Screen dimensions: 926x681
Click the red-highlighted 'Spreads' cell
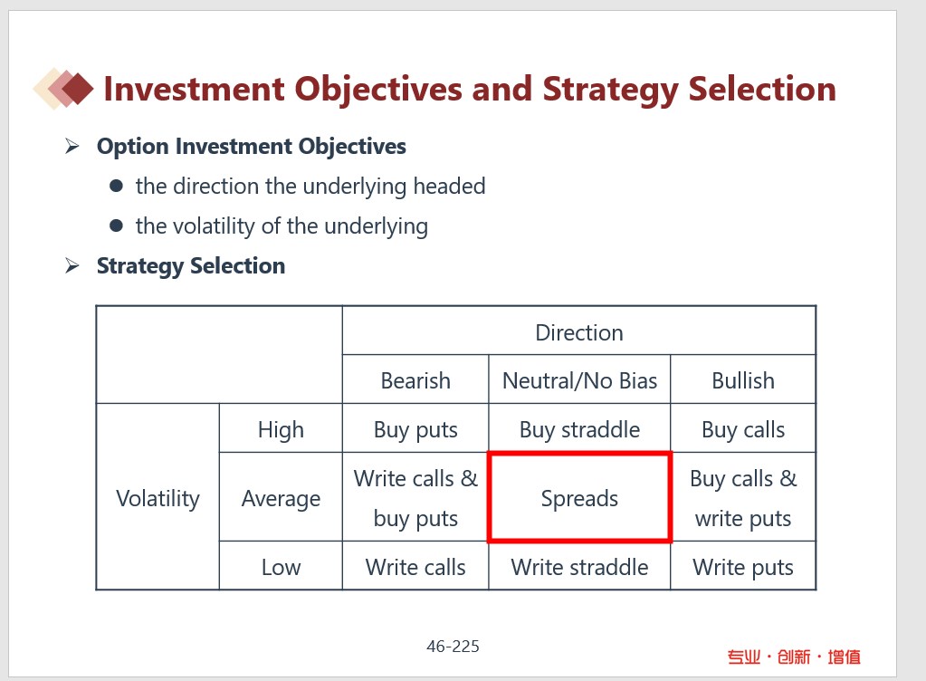(579, 498)
